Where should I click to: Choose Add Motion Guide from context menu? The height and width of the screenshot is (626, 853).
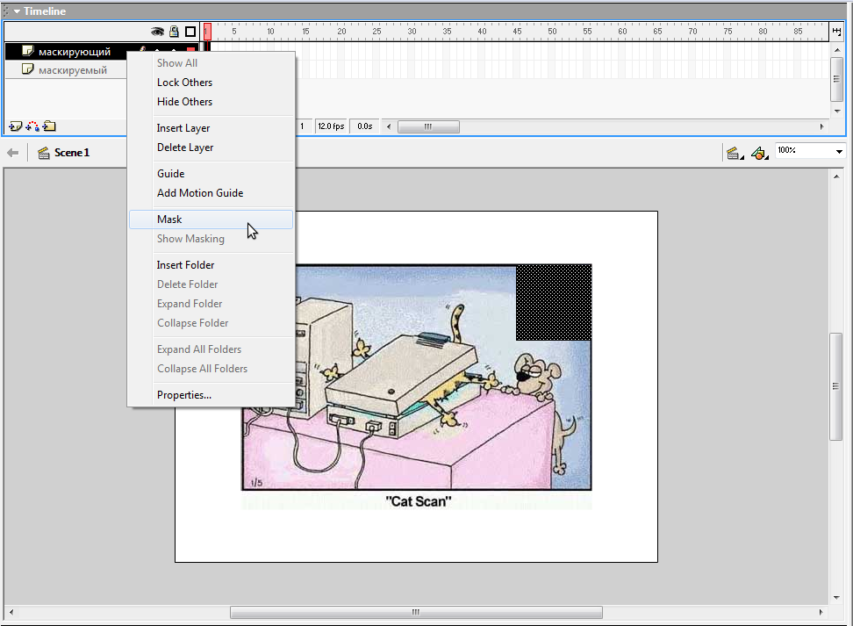200,193
